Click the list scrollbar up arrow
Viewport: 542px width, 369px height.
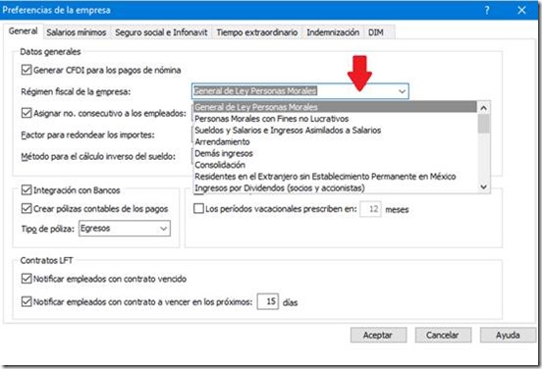tap(484, 108)
